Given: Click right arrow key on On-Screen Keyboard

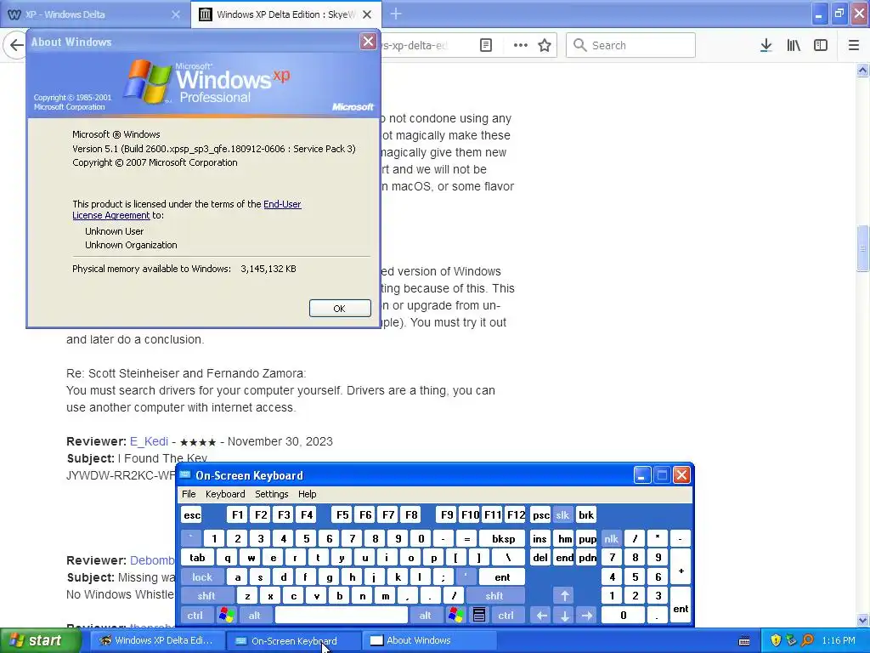Looking at the screenshot, I should [587, 616].
